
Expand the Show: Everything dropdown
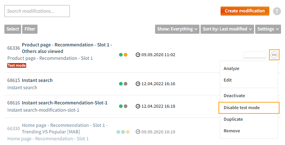click(177, 29)
